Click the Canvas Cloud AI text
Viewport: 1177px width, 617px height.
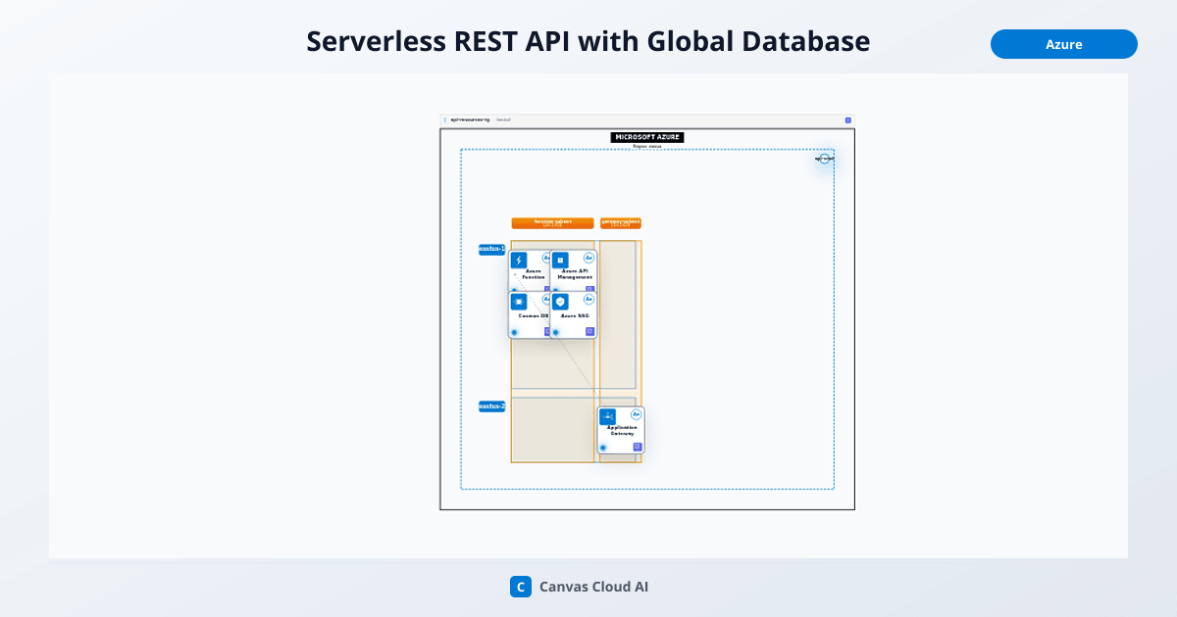(593, 588)
